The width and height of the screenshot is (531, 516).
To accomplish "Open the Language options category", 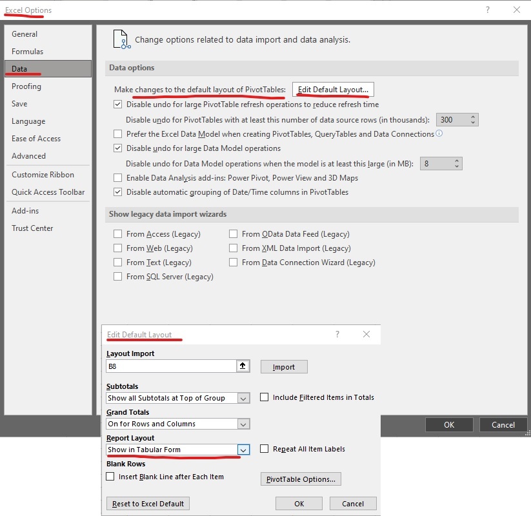I will click(48, 121).
